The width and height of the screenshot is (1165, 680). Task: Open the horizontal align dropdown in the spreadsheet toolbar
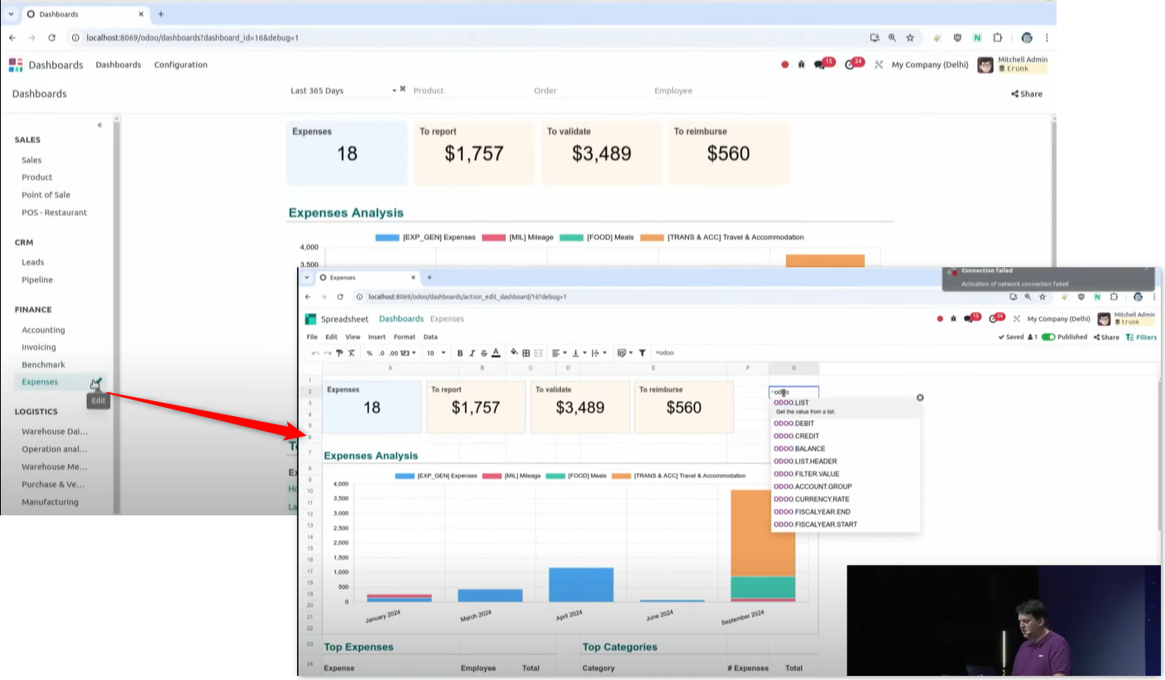coord(559,353)
